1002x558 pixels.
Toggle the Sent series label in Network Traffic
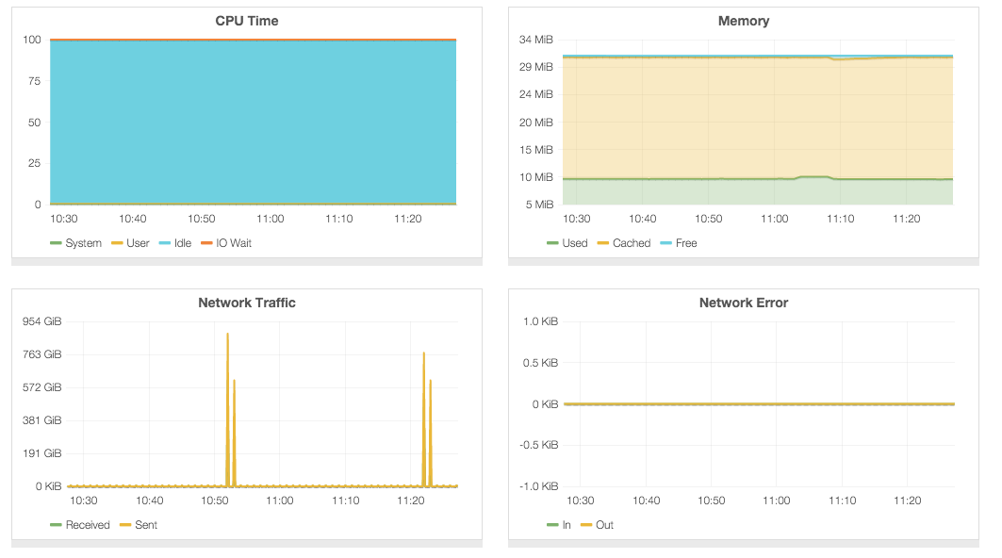click(146, 525)
